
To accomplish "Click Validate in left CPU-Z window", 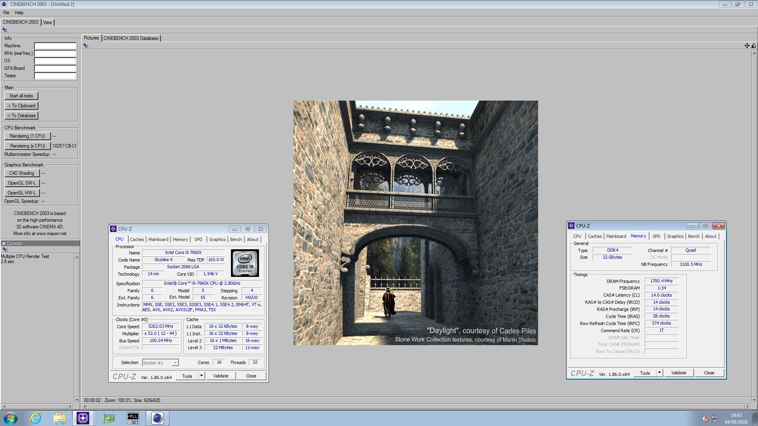I will click(221, 376).
